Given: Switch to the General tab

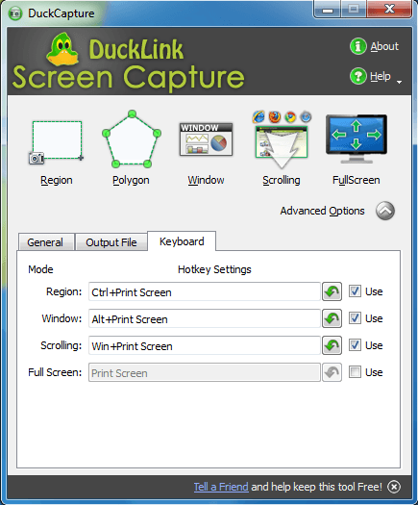Looking at the screenshot, I should pos(46,242).
